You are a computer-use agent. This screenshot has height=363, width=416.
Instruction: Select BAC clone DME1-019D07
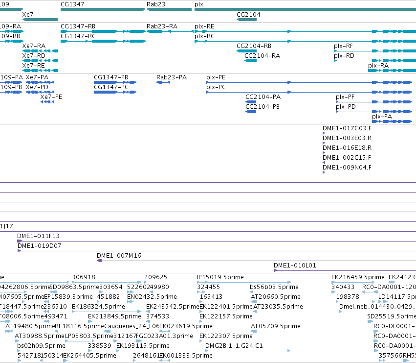(217, 251)
